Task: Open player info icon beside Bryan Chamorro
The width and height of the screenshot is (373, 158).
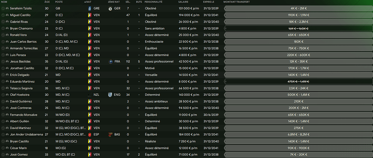Action: [7, 28]
